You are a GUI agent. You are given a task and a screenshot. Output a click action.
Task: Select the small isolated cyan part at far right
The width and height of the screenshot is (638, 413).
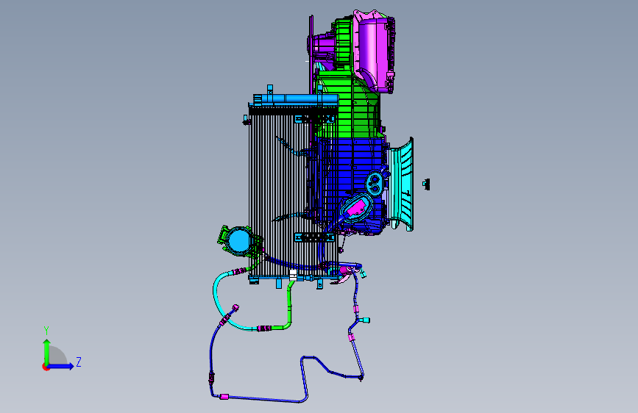426,184
